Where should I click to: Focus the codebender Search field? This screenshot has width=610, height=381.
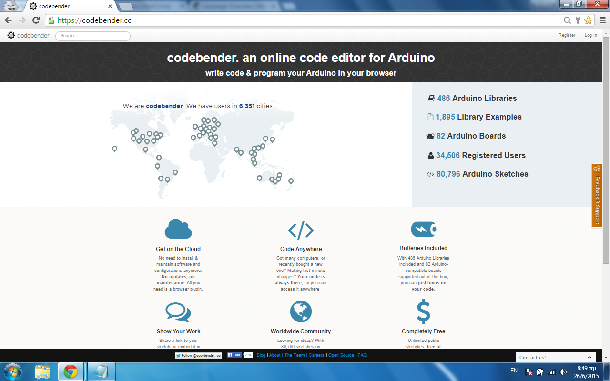[93, 36]
